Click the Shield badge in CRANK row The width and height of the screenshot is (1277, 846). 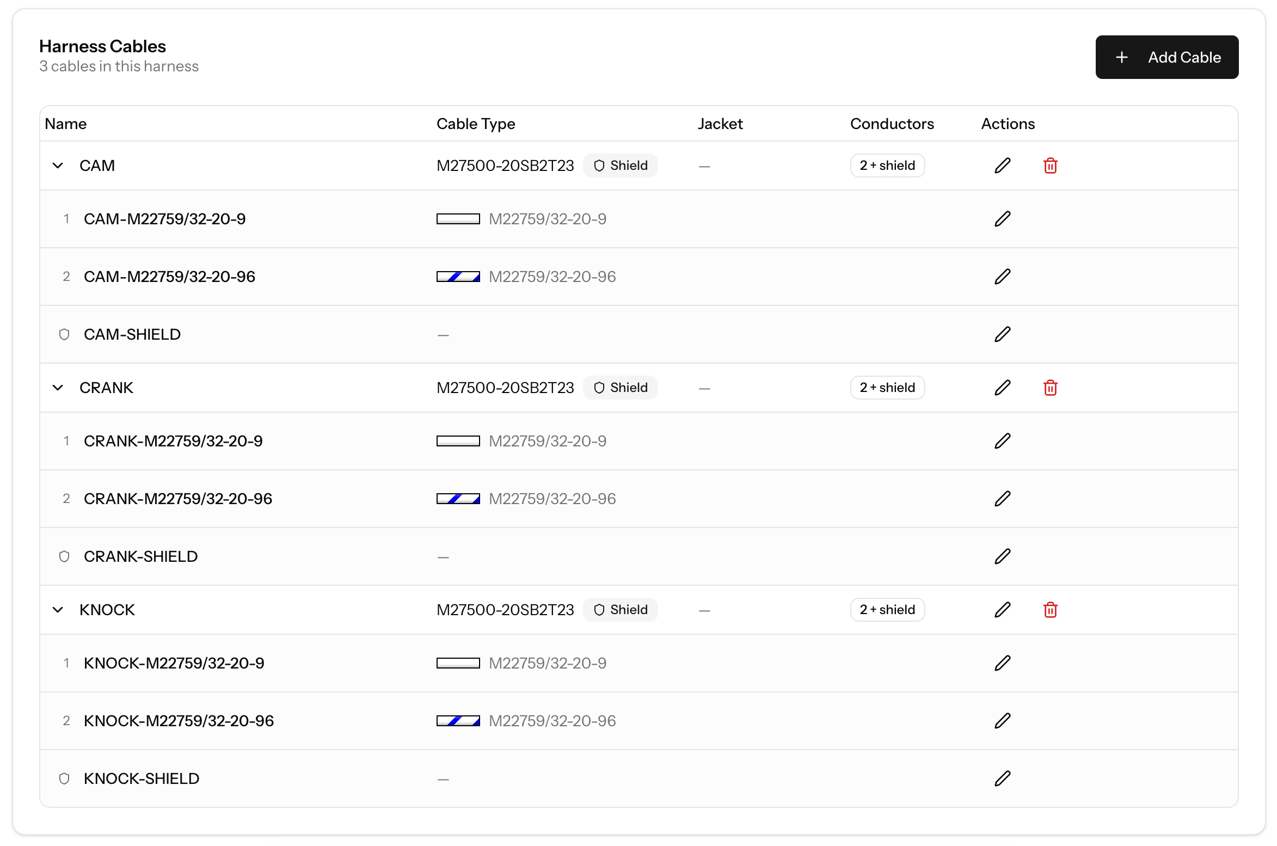(x=621, y=388)
